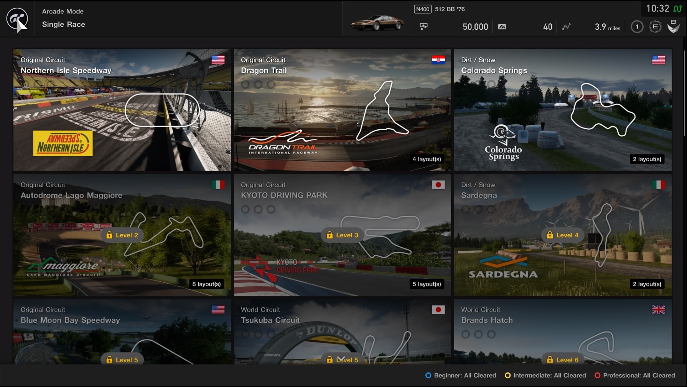Click the Croatian flag on Dragon Trail
The width and height of the screenshot is (687, 387).
tap(438, 60)
